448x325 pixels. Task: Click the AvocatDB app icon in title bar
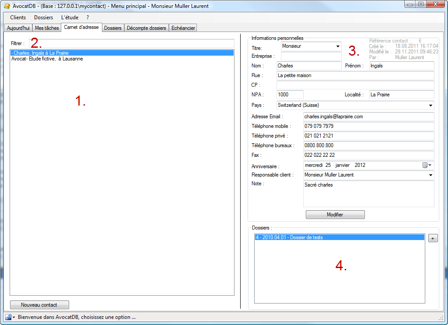(6, 6)
